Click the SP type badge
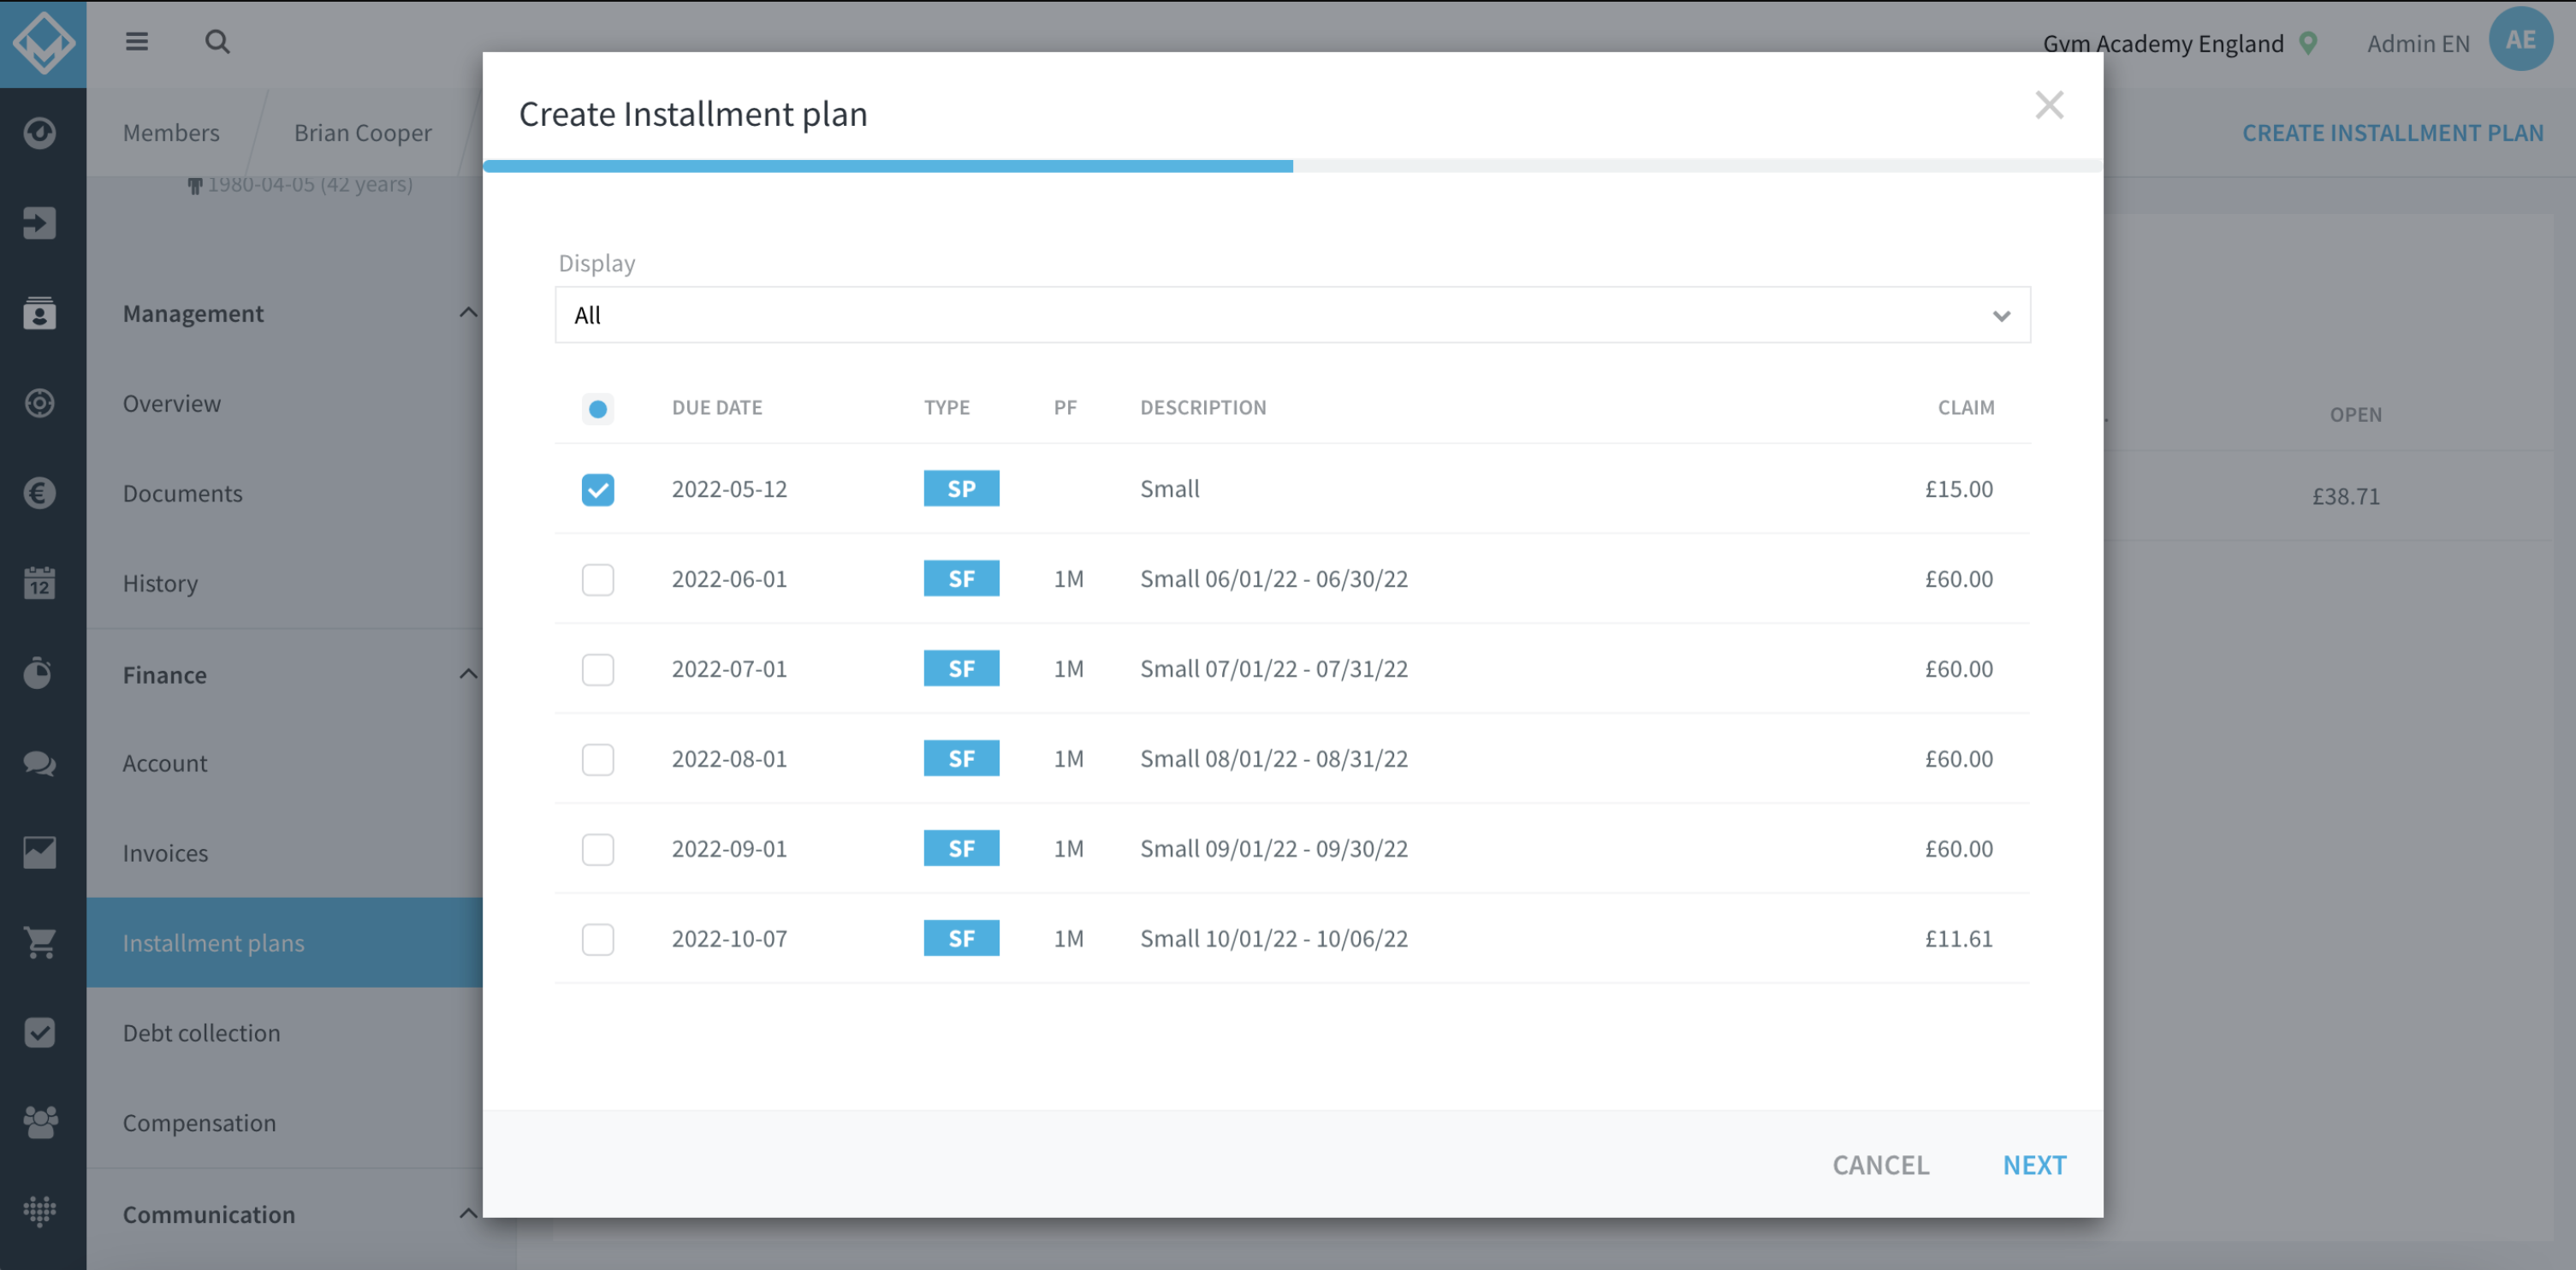 point(961,488)
